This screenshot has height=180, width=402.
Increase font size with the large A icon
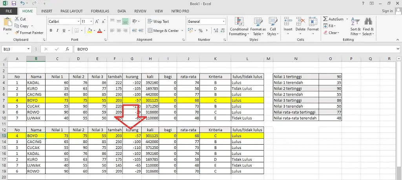tap(97, 22)
